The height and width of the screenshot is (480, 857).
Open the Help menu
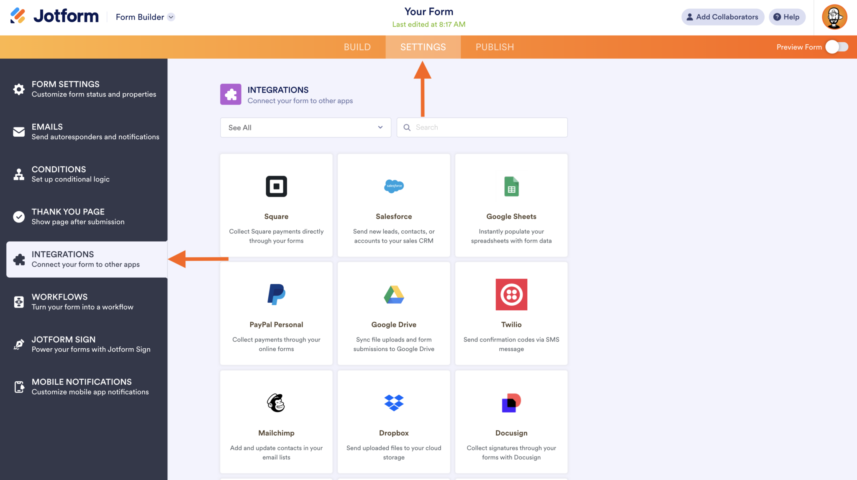point(787,17)
